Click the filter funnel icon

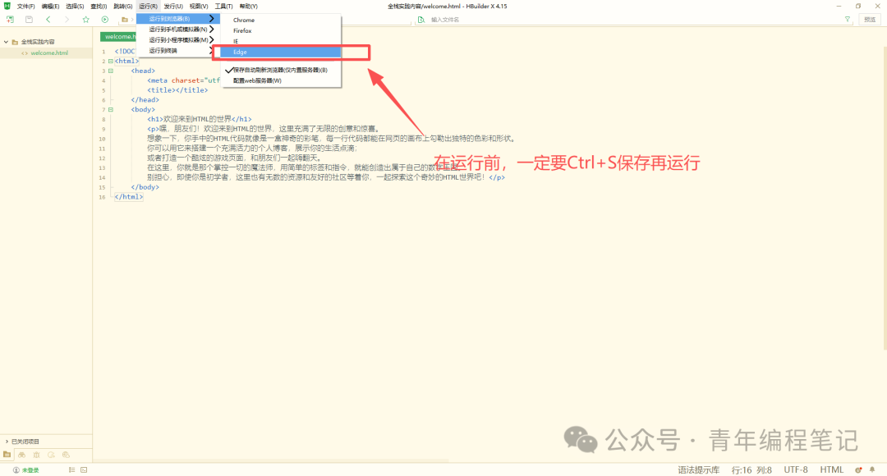click(x=848, y=19)
